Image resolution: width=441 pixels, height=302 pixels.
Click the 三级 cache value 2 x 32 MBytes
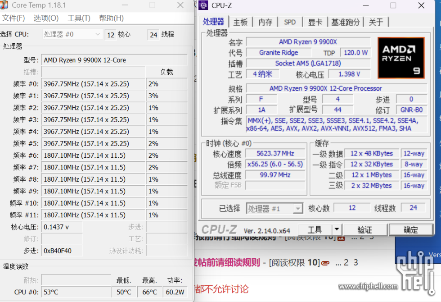click(372, 186)
